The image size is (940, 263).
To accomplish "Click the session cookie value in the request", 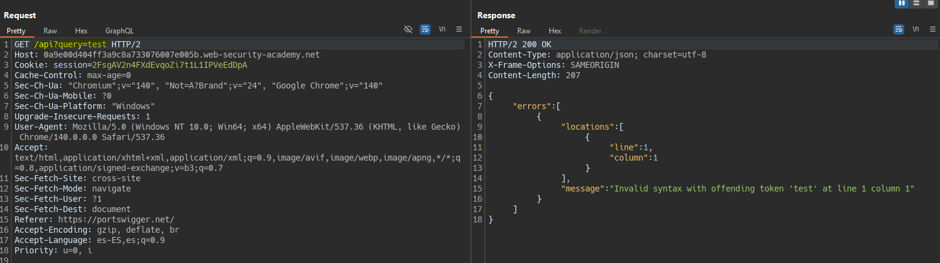I will point(168,65).
